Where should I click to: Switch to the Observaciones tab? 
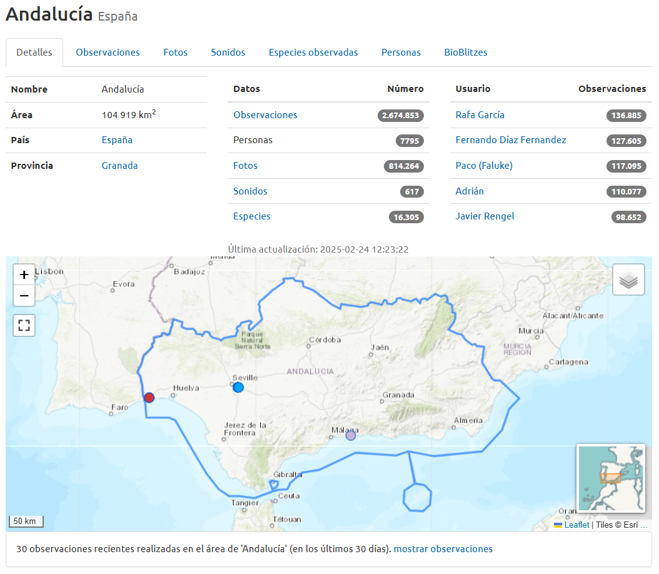[108, 53]
